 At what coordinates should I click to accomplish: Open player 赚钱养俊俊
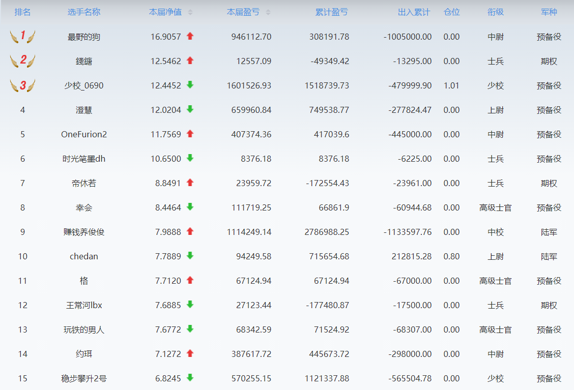pyautogui.click(x=84, y=232)
